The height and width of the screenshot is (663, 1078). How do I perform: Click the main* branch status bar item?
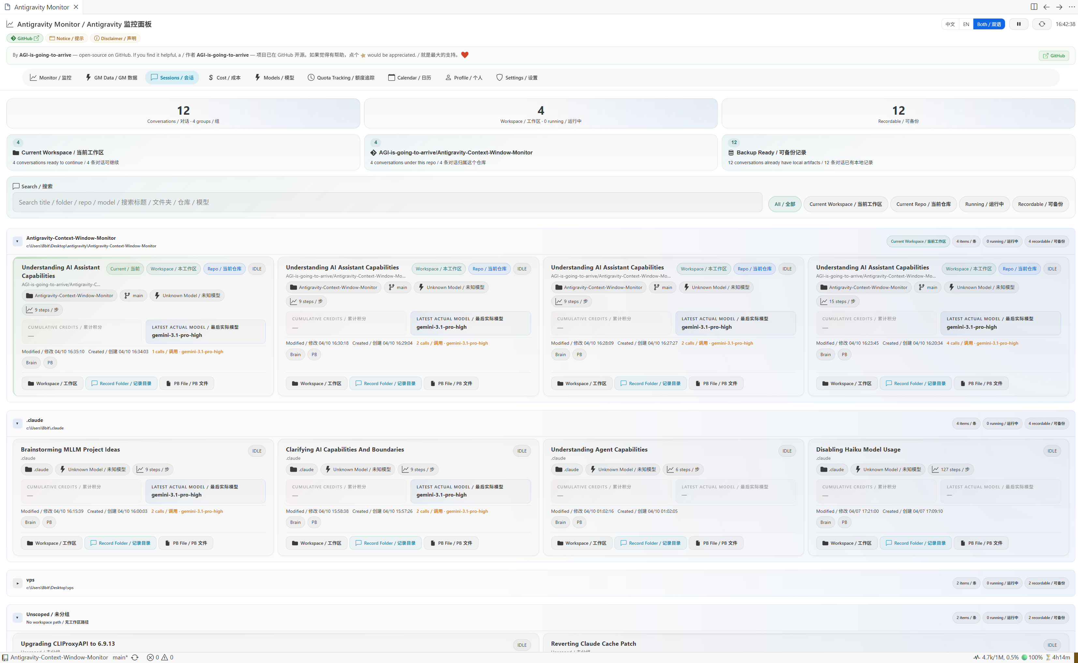point(120,657)
